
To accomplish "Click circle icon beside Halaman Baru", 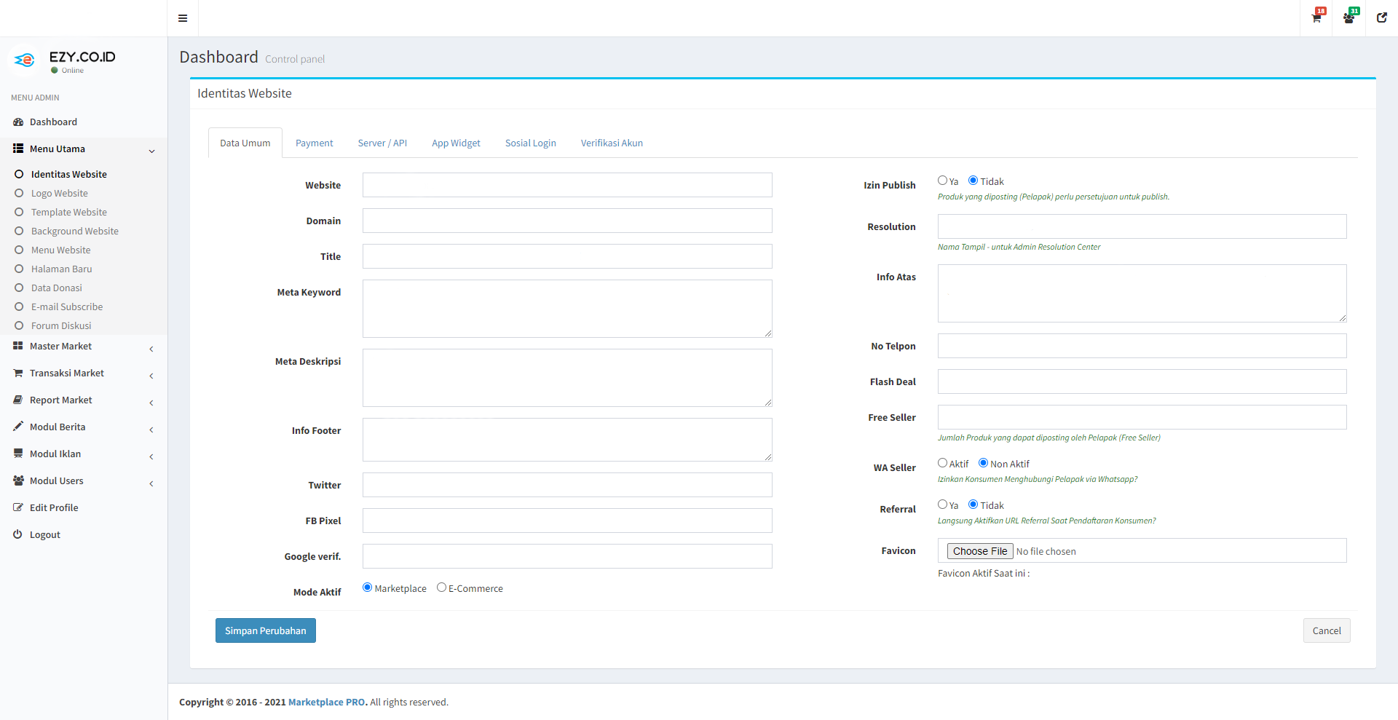I will tap(20, 269).
